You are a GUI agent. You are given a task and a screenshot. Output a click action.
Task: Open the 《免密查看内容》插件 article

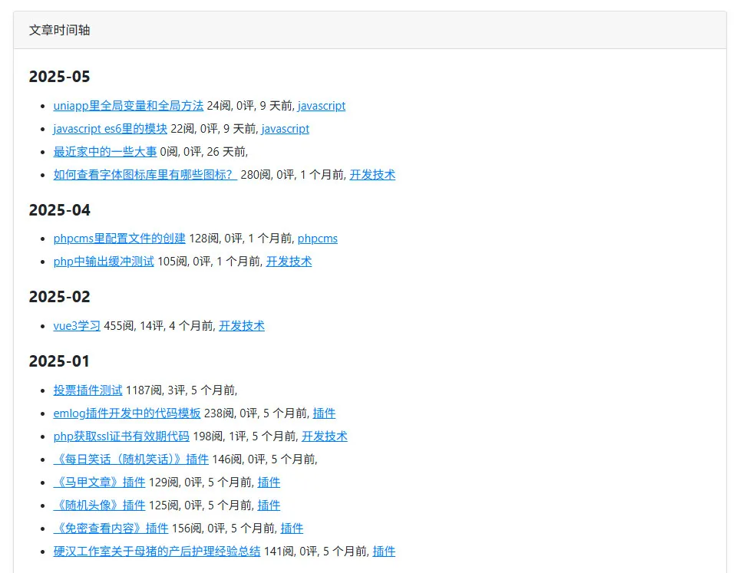coord(111,528)
